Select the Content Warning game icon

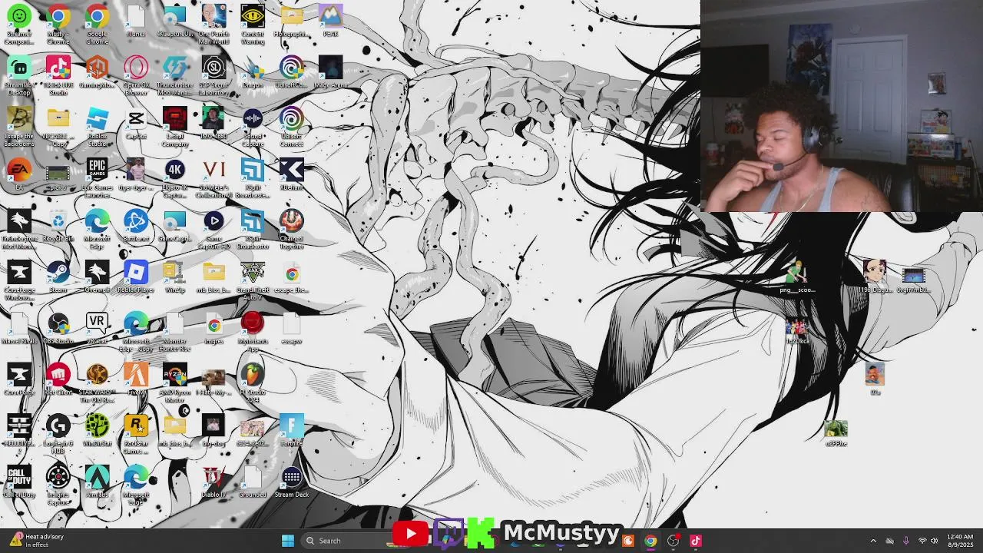point(253,24)
